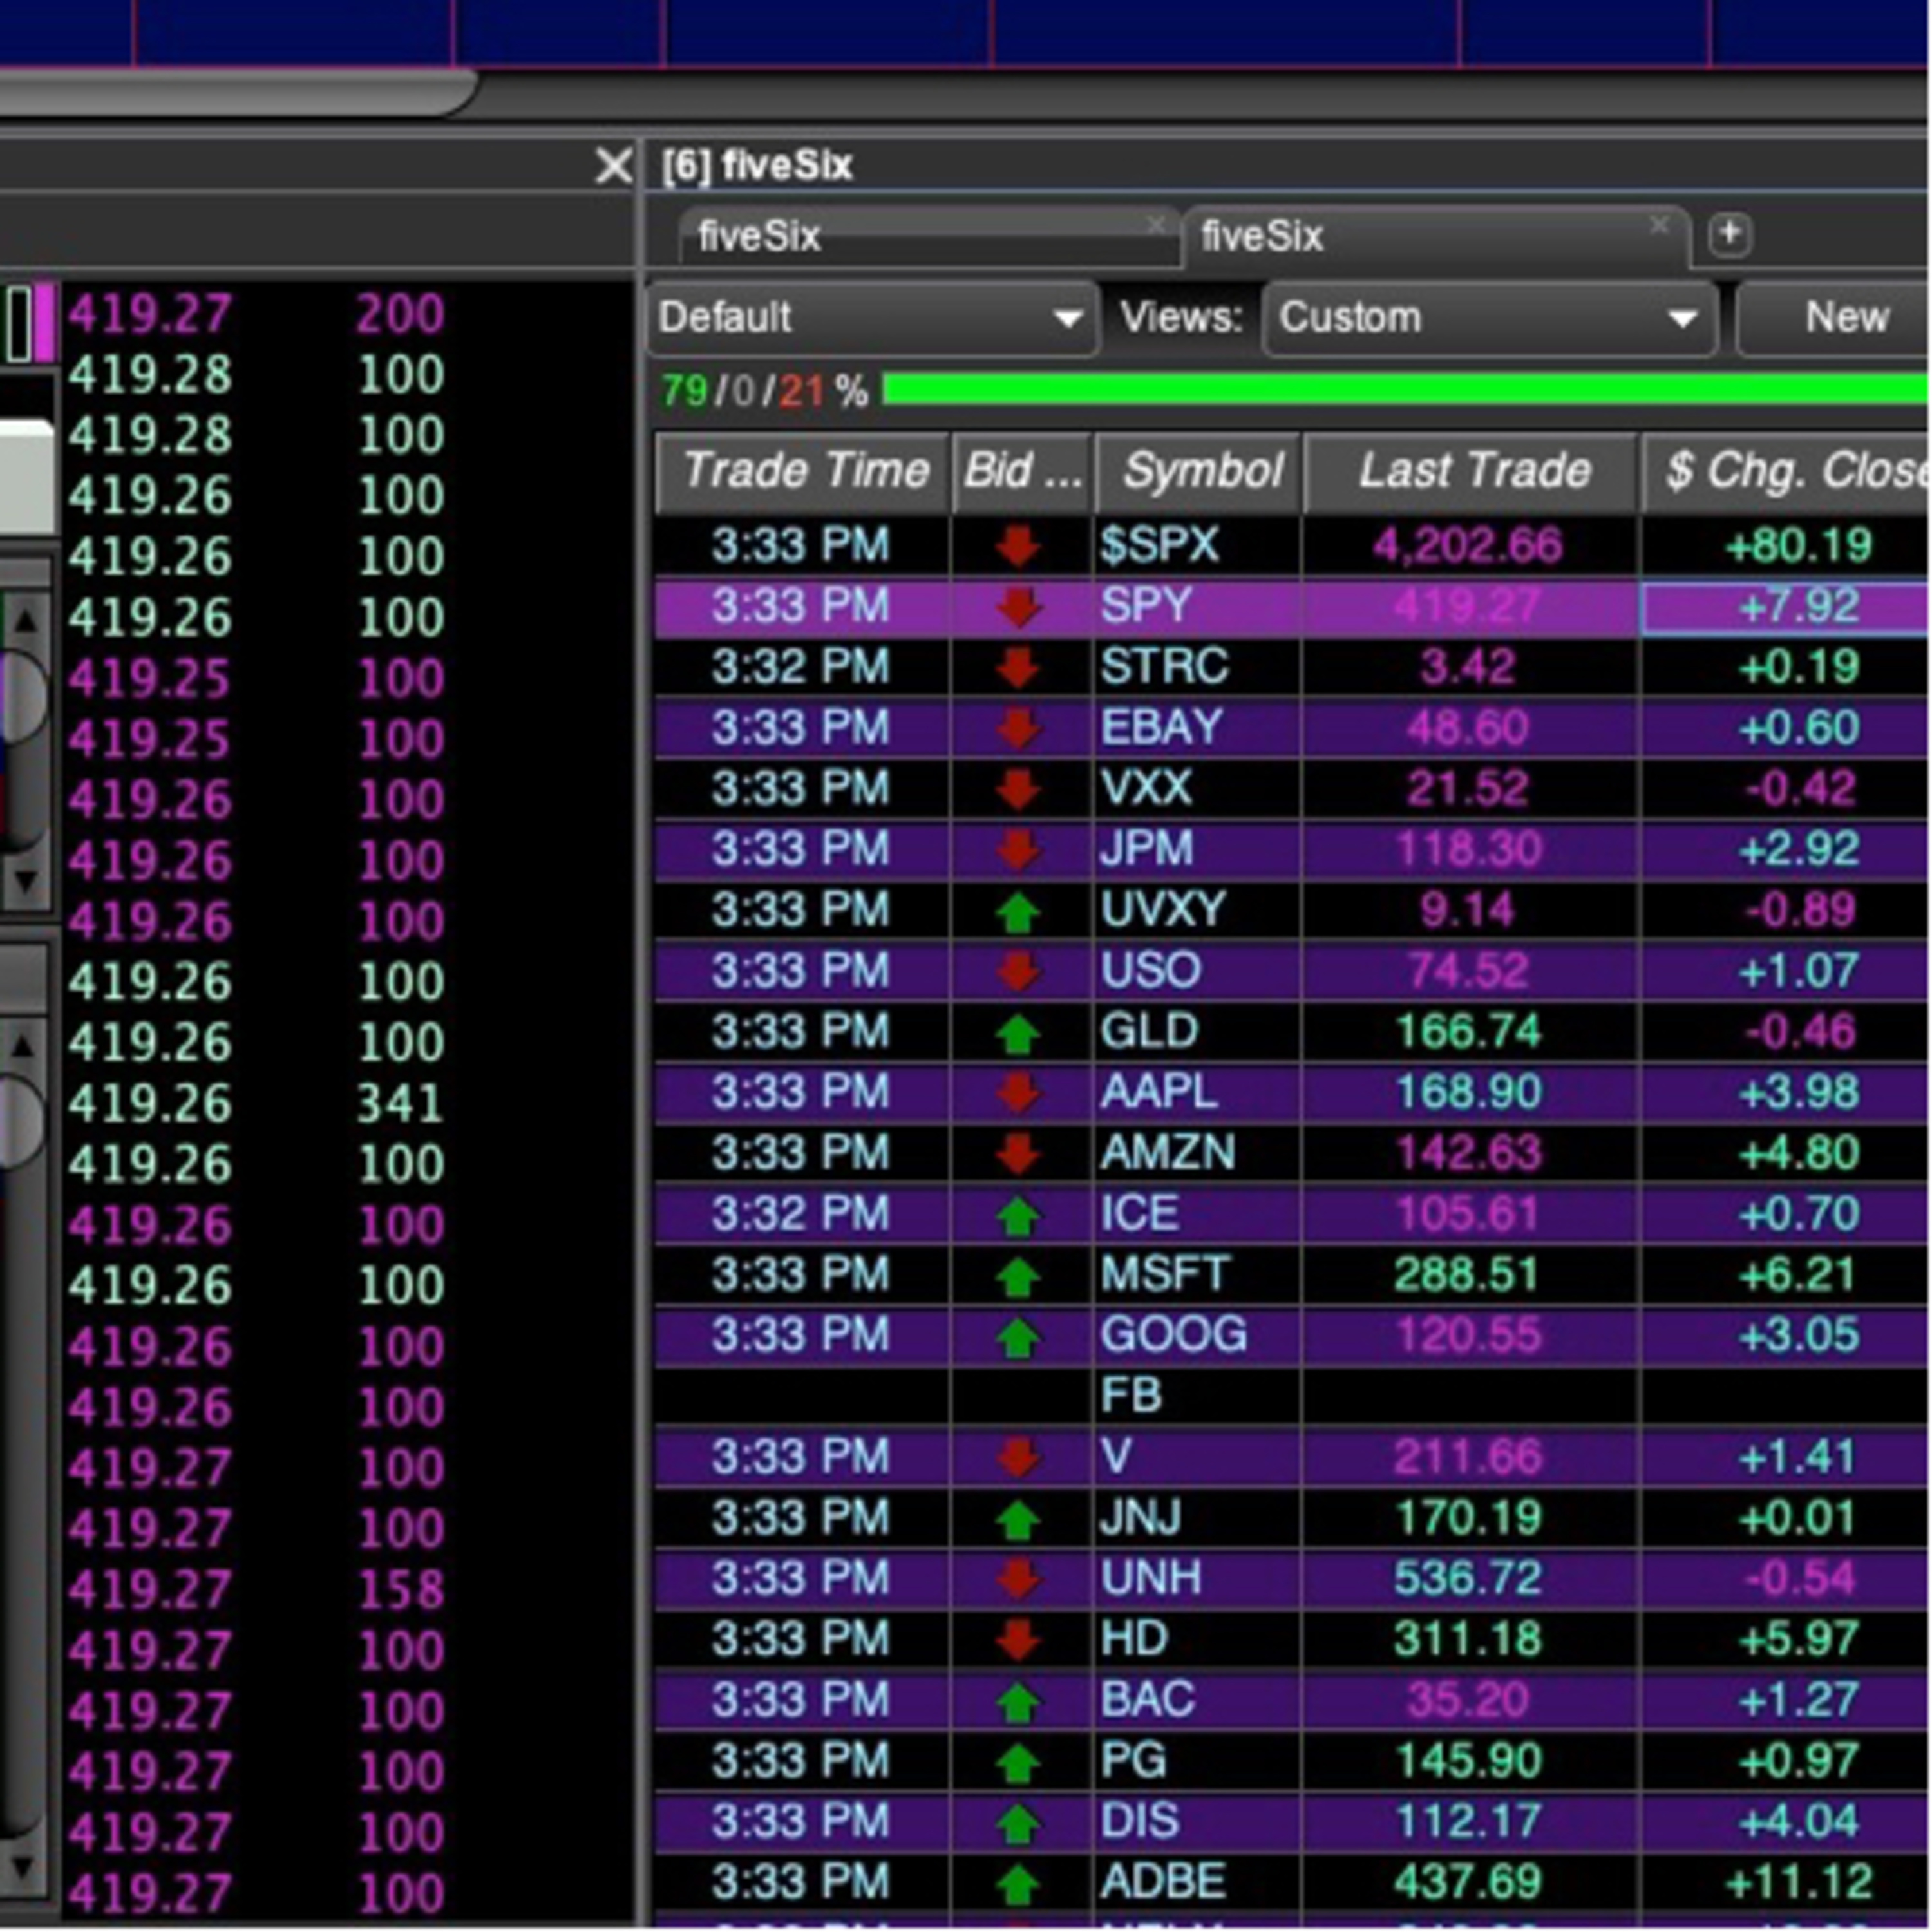Viewport: 1932px width, 1932px height.
Task: Select the ADBE symbol
Action: pos(1162,1882)
